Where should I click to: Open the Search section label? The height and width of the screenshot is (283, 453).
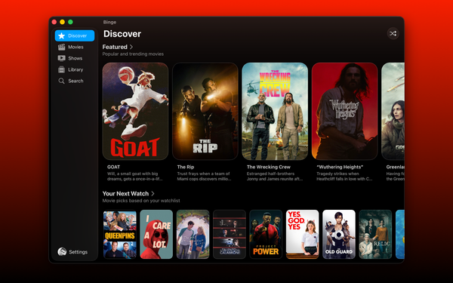point(75,81)
